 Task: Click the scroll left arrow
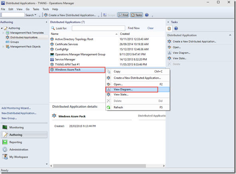pos(51,166)
